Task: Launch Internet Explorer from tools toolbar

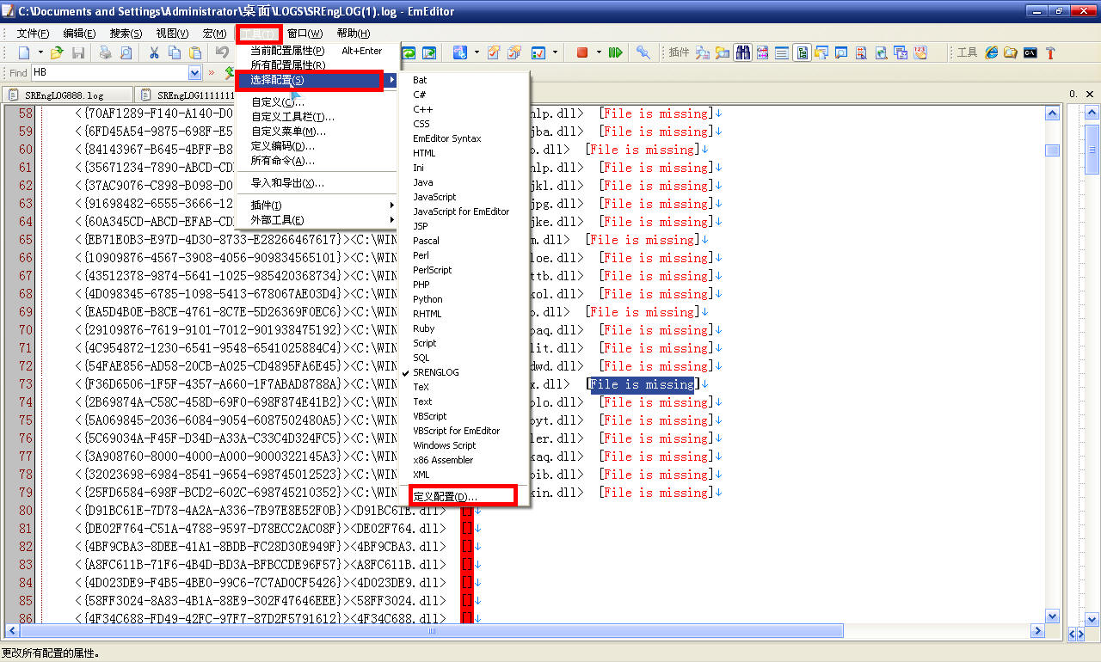Action: click(x=992, y=53)
